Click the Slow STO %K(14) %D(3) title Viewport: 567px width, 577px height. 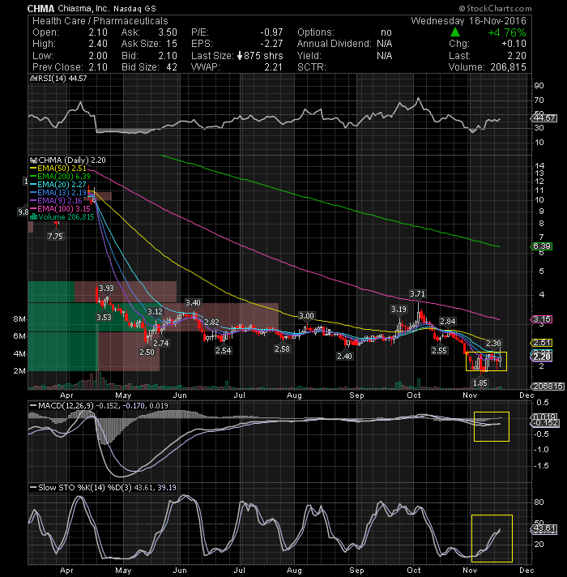[86, 488]
